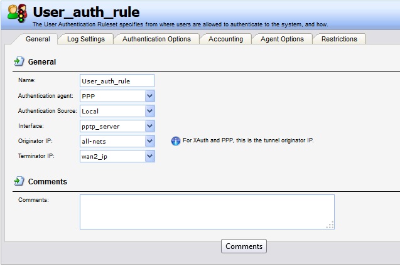Click the User_auth_rule page title
The image size is (400, 274).
[x=86, y=12]
